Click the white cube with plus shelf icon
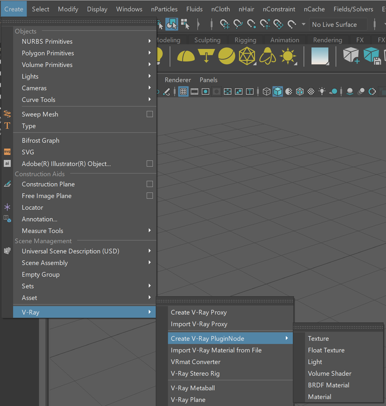The width and height of the screenshot is (386, 406). 351,55
